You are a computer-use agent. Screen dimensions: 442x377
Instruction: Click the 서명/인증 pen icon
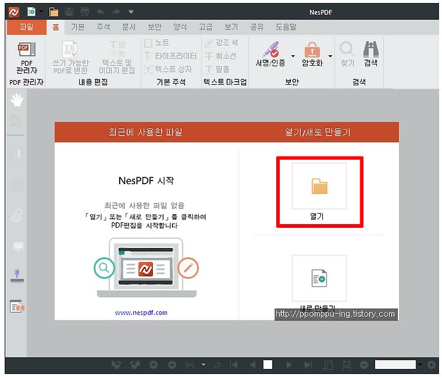[271, 49]
